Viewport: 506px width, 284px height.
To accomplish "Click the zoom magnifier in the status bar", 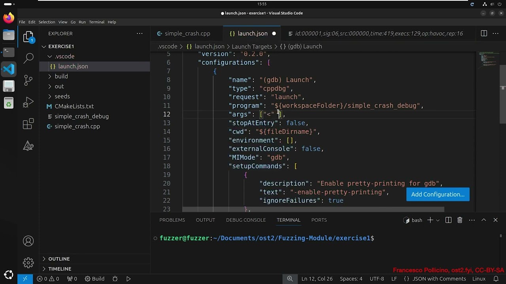I will coord(290,279).
